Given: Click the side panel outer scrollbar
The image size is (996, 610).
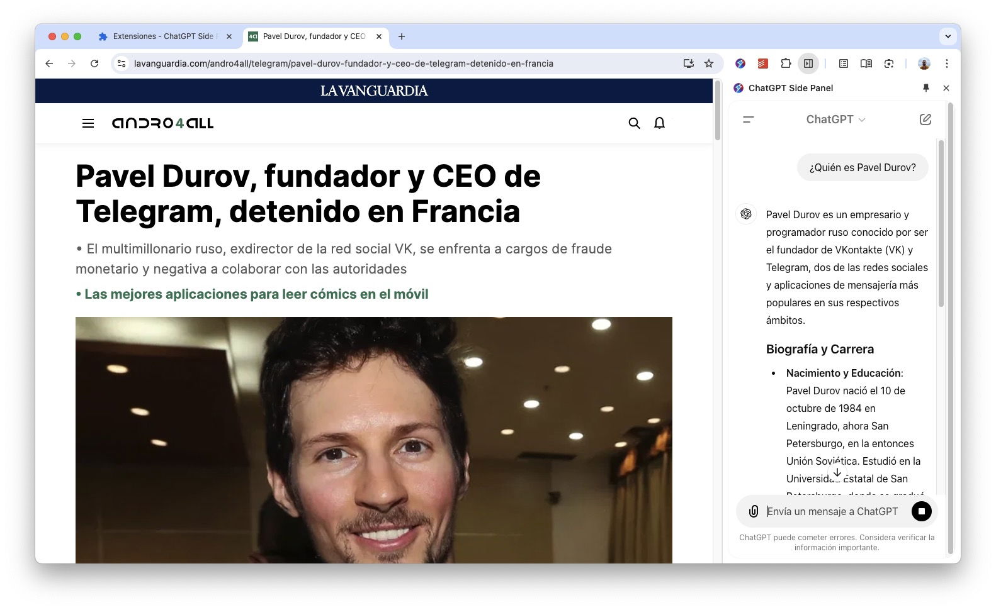Looking at the screenshot, I should [x=951, y=330].
